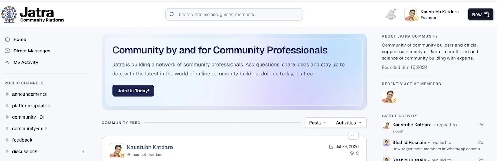Click the calendar icon beside Jul 29, 2026
The width and height of the screenshot is (497, 161).
tap(331, 146)
